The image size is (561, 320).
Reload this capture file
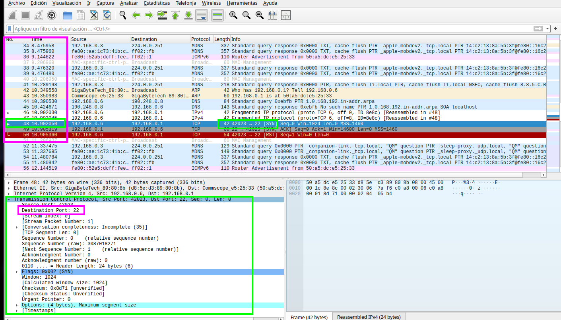click(x=107, y=16)
